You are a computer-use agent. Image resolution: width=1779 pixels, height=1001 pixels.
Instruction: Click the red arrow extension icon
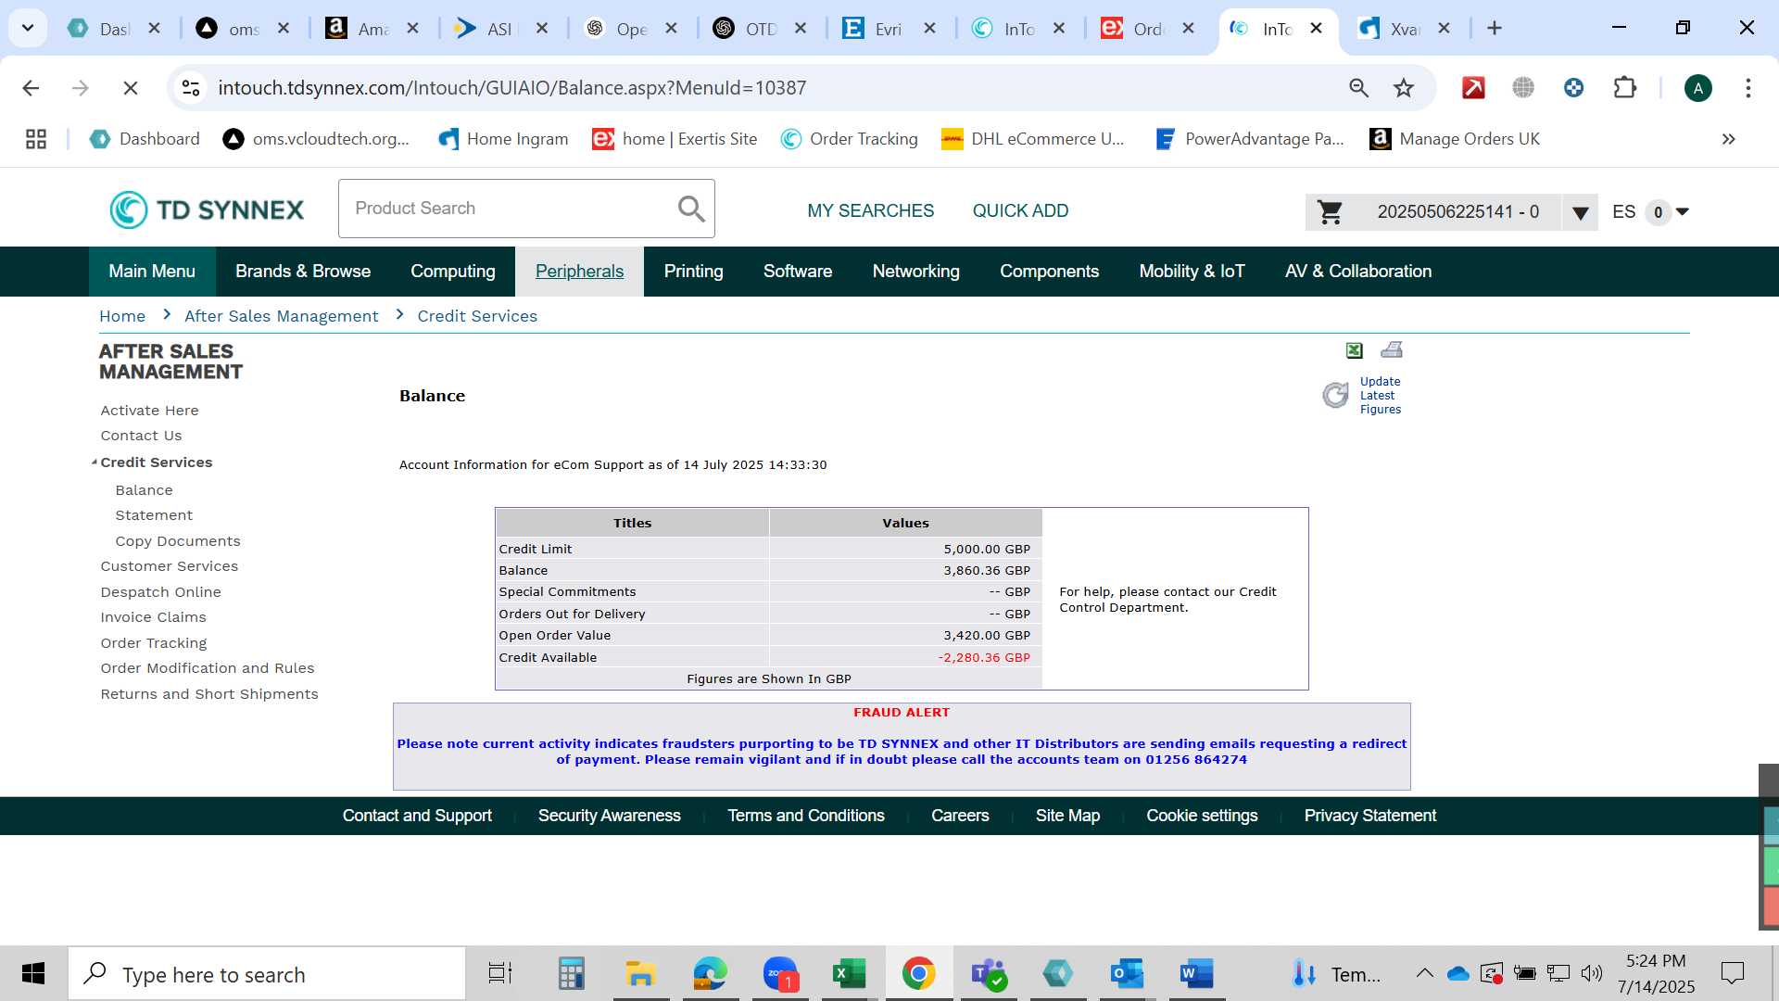[1473, 88]
